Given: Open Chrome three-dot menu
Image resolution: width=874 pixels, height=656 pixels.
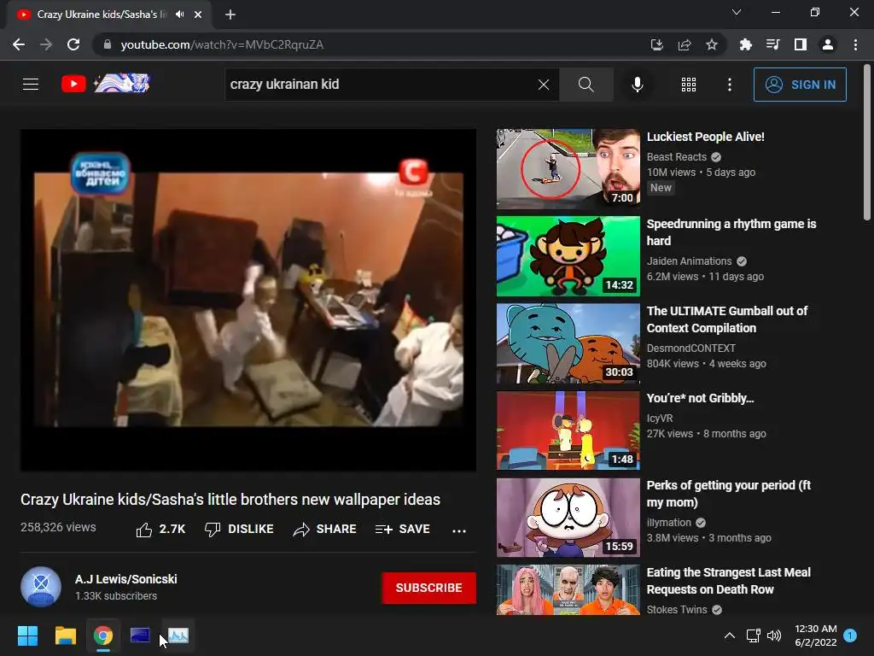Looking at the screenshot, I should click(x=855, y=44).
